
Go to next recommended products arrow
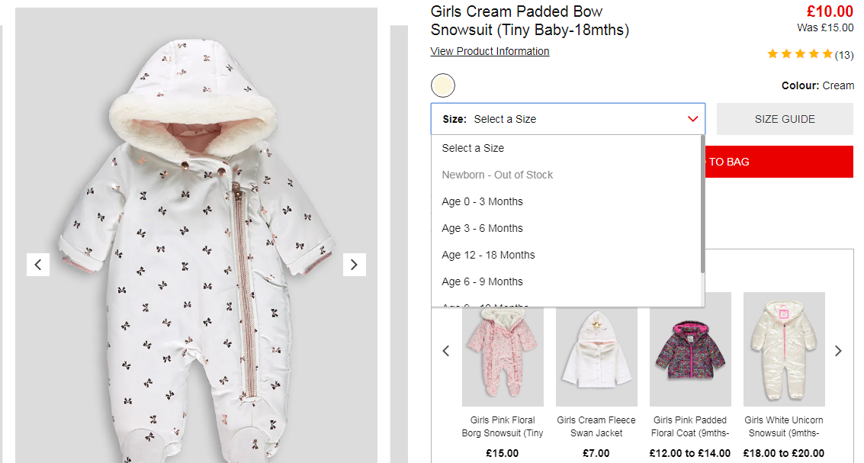pos(838,351)
